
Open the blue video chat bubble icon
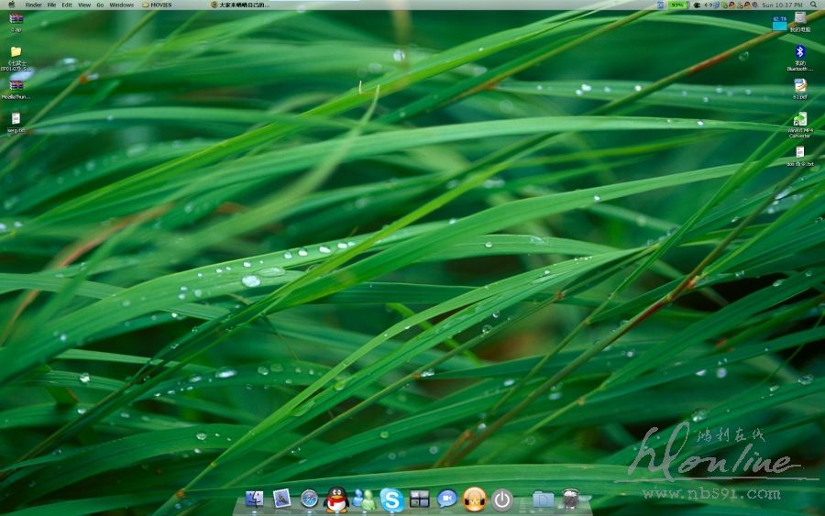click(x=446, y=500)
